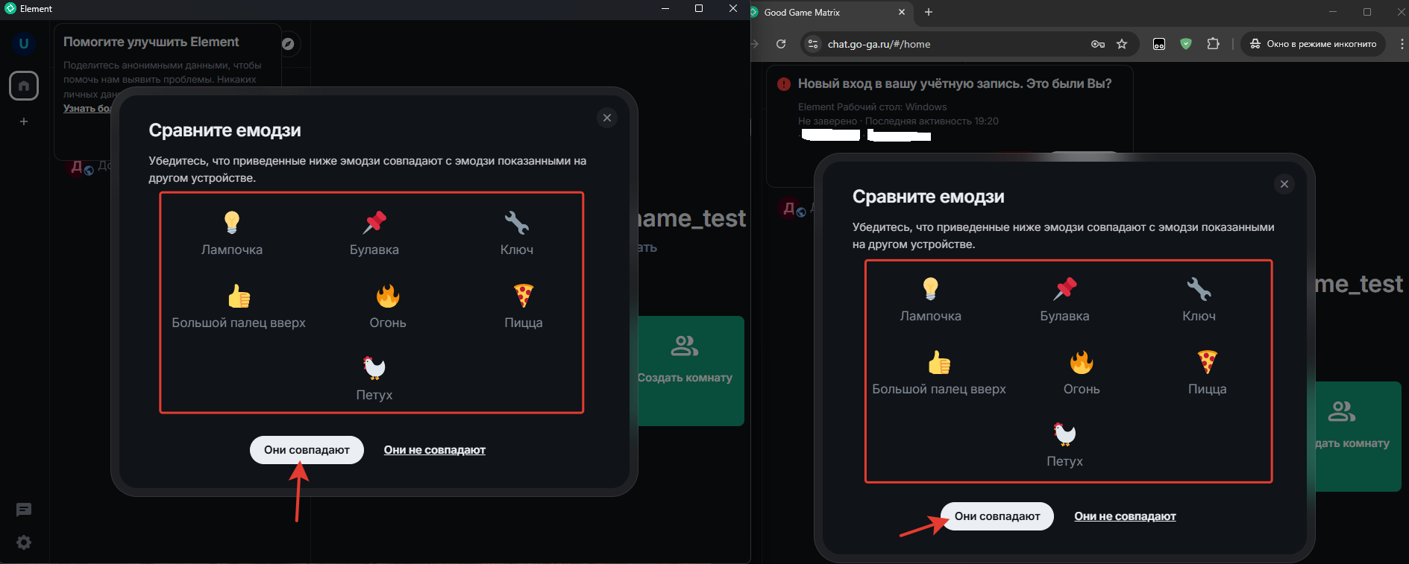Image resolution: width=1409 pixels, height=564 pixels.
Task: Open the compass explore icon in Element desktop
Action: (288, 44)
